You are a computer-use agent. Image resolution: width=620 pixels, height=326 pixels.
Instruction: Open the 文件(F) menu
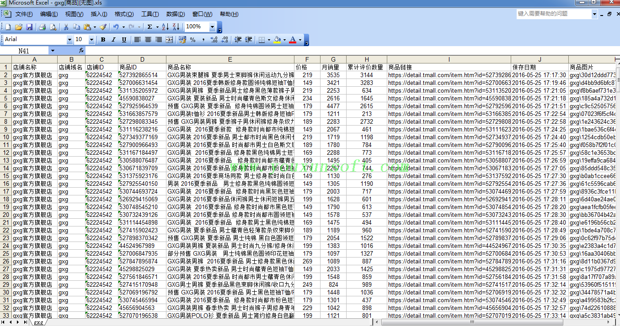point(24,14)
